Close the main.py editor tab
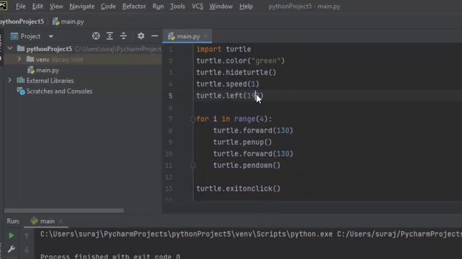 pos(205,37)
